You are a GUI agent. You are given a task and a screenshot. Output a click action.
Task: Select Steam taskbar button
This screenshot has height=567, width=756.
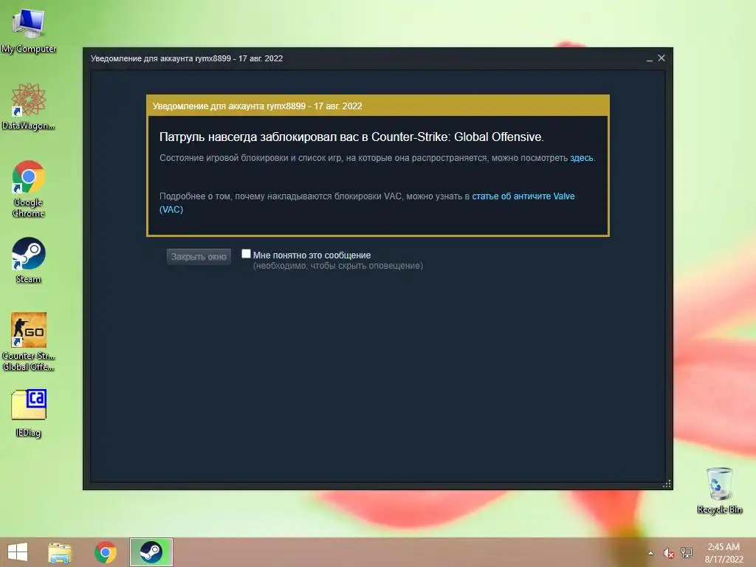[x=151, y=552]
